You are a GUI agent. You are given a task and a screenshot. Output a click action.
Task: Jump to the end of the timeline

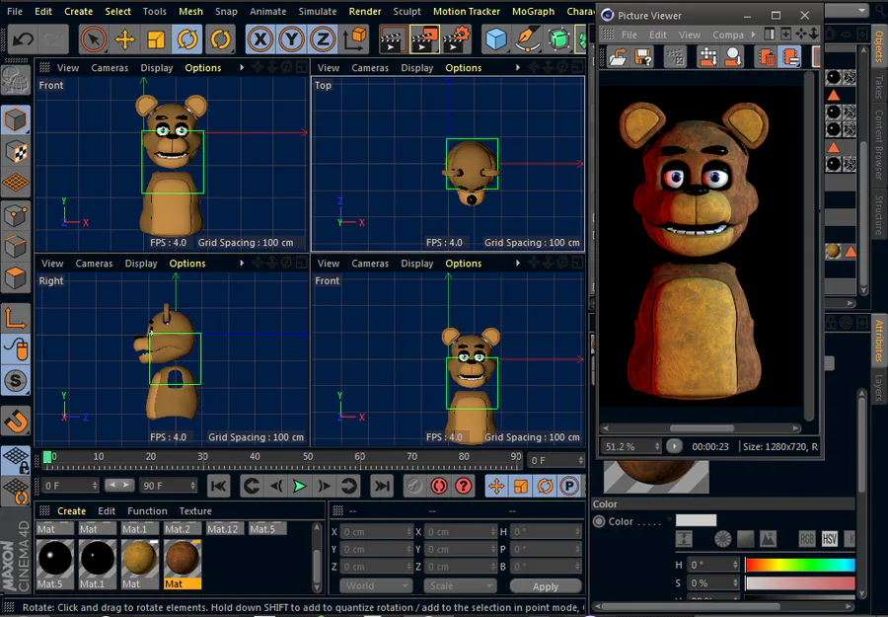click(382, 486)
